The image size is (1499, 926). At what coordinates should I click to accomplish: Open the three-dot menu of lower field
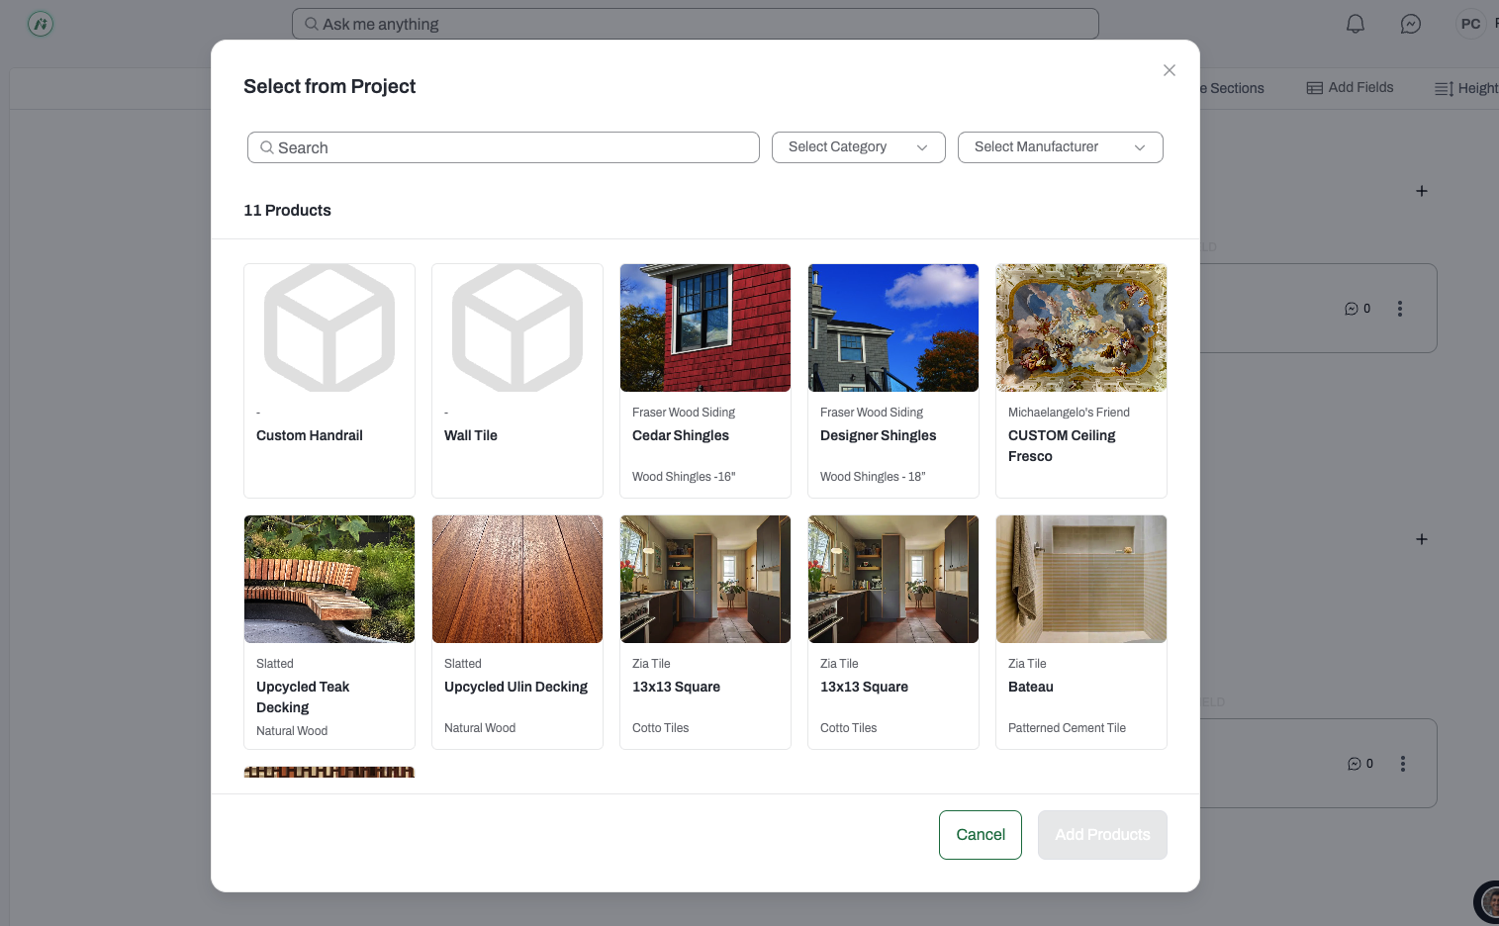point(1403,764)
